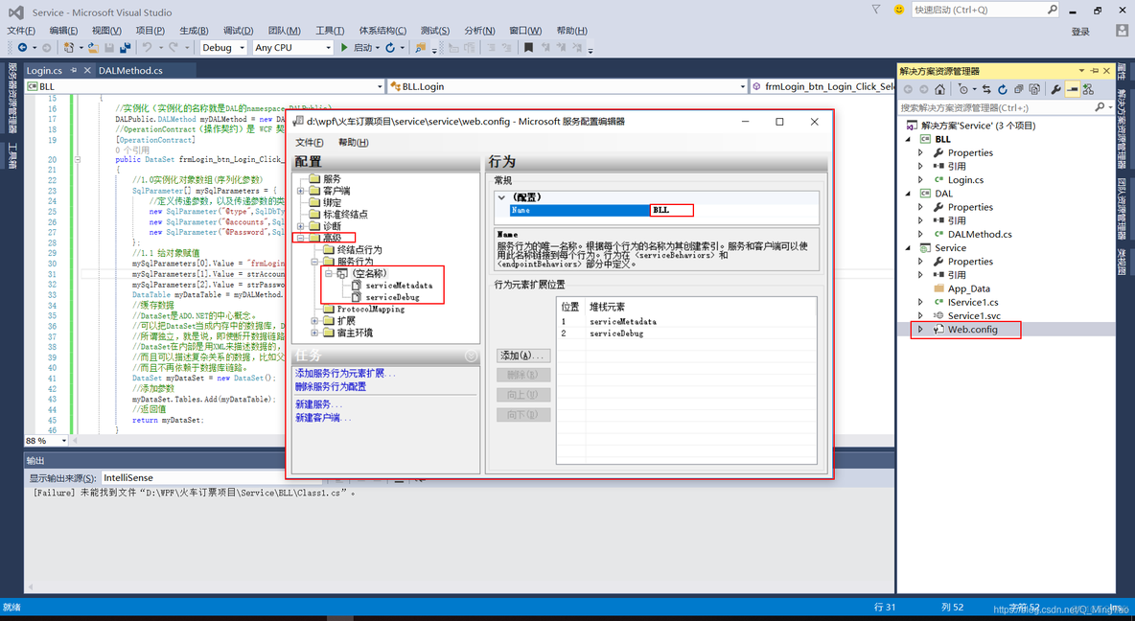1135x621 pixels.
Task: Click the Home icon in Solution Explorer
Action: [x=939, y=90]
